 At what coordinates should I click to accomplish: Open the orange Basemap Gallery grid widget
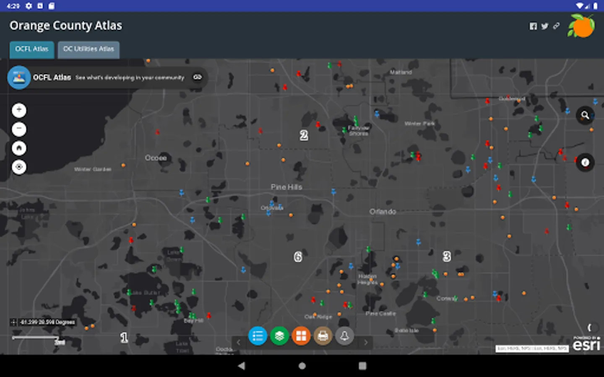pos(301,336)
